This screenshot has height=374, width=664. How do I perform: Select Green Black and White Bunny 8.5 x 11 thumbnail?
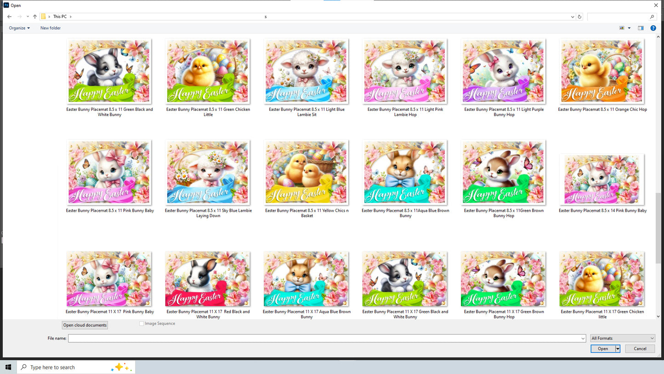[x=109, y=71]
